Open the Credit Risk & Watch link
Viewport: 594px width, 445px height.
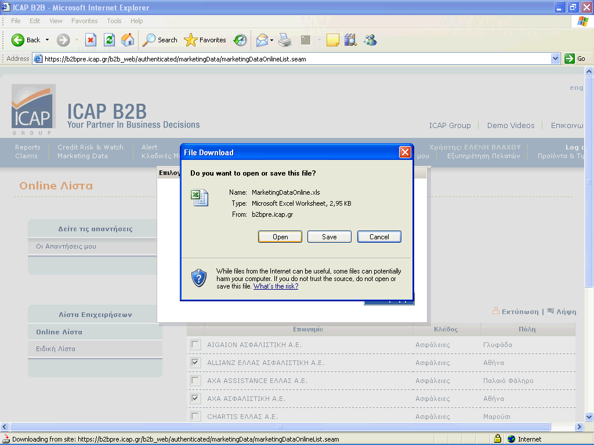[x=90, y=147]
